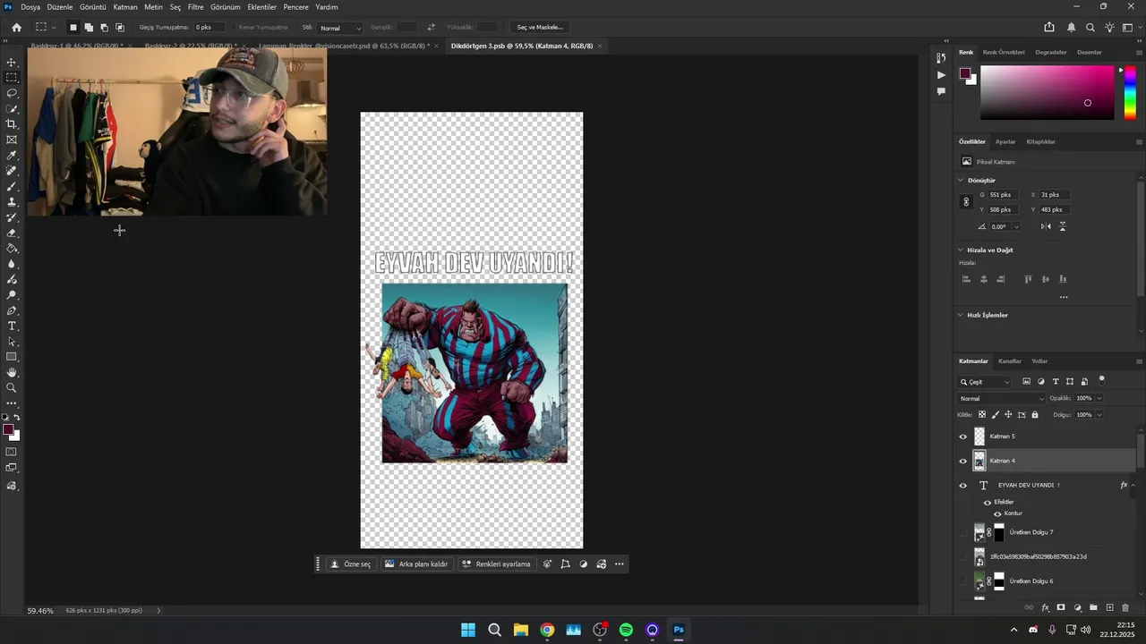Screen dimensions: 1146x644
Task: Click flip horizontal icon in Properties
Action: click(x=1046, y=226)
